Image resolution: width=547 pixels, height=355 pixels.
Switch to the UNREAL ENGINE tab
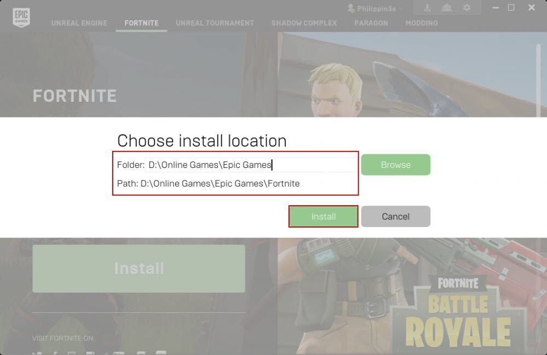(x=79, y=23)
